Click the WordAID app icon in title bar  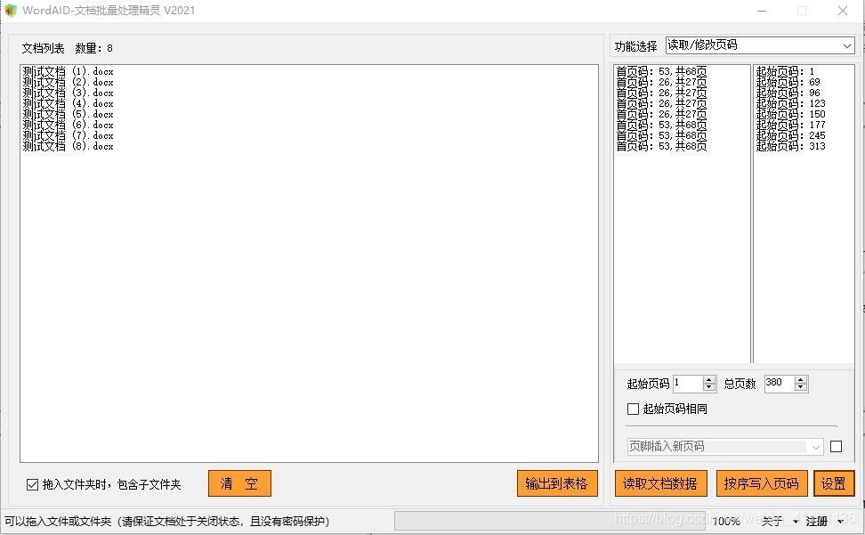click(11, 11)
